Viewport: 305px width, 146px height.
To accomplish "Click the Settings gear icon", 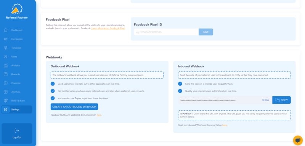I will click(x=6, y=109).
